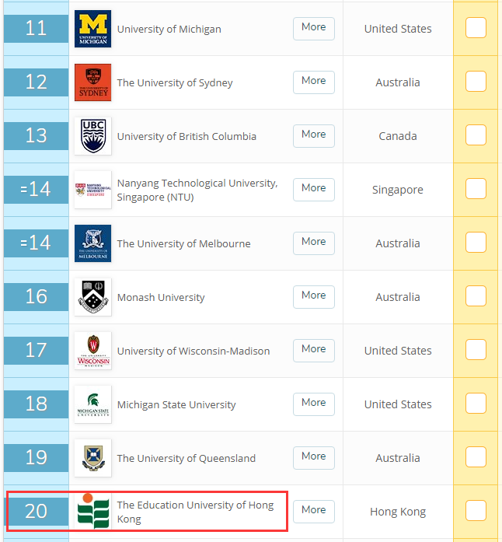The width and height of the screenshot is (502, 542).
Task: Open the University of Wisconsin-Madison link
Action: 193,351
